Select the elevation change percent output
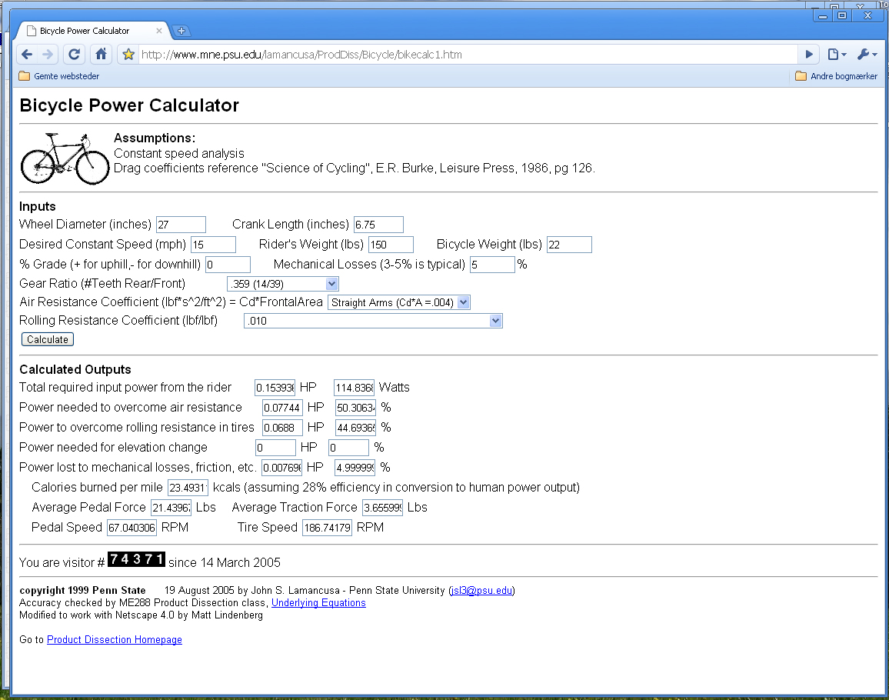Image resolution: width=889 pixels, height=700 pixels. pos(348,448)
